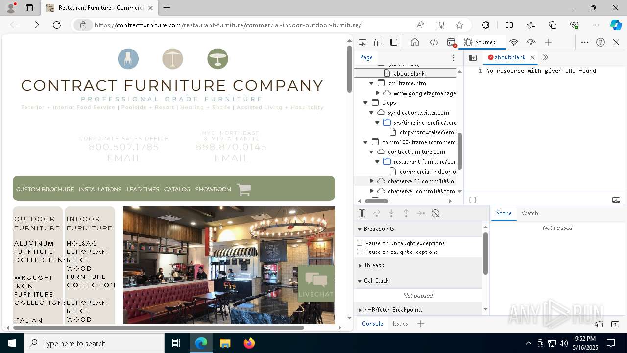
Task: Collapse the comm100-iframe frame node
Action: click(x=365, y=142)
